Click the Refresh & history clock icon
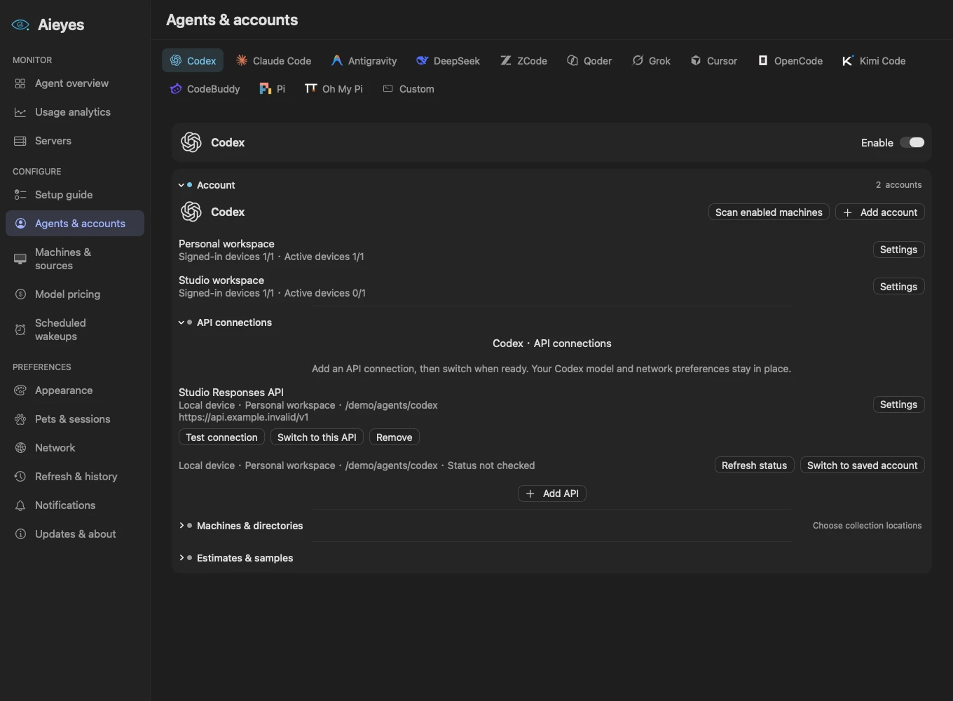Screen dimensions: 953x701 click(x=20, y=477)
